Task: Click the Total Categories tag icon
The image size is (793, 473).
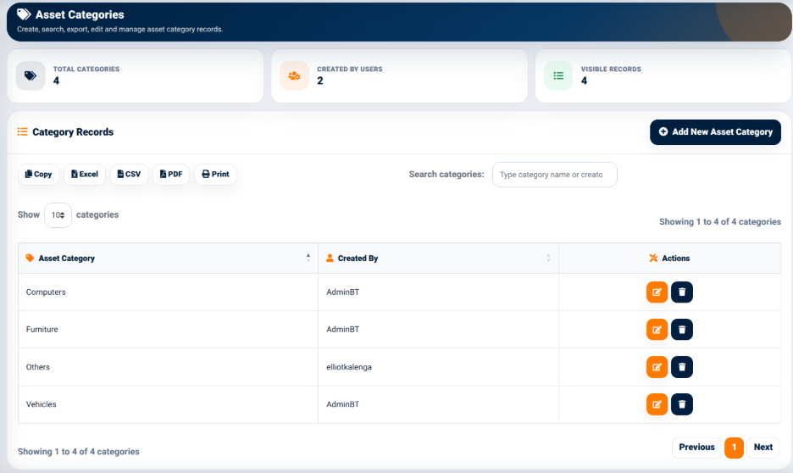Action: pos(30,76)
